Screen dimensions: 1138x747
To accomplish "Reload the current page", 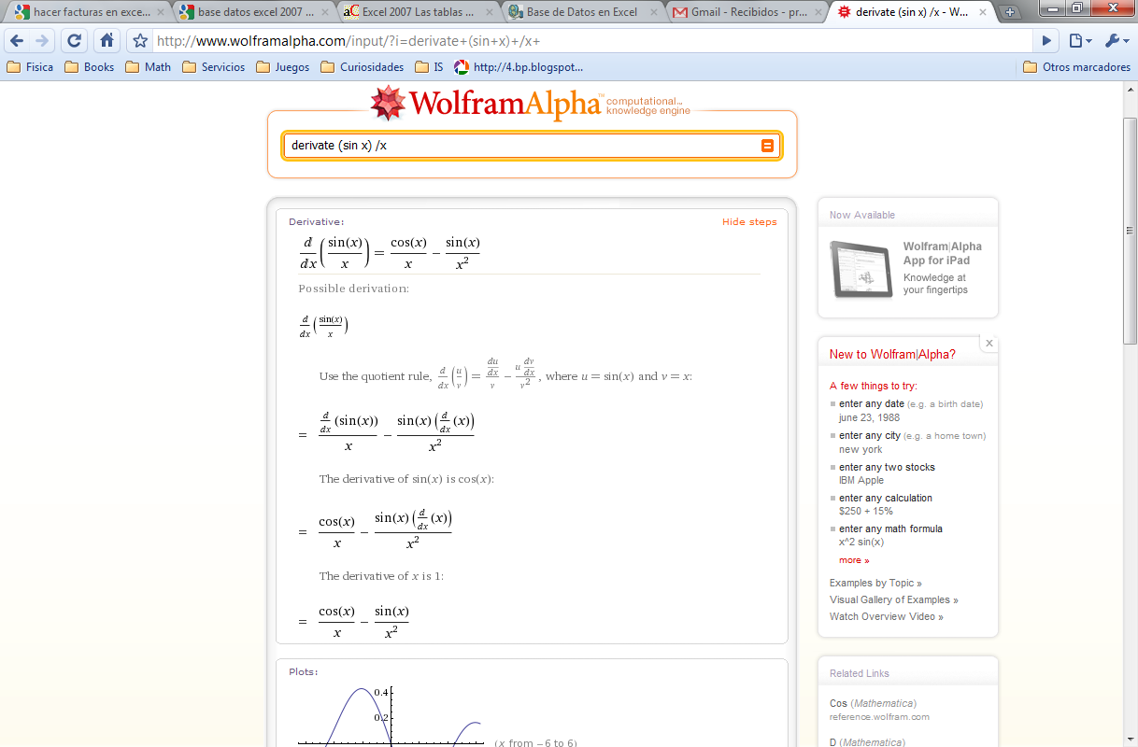I will [x=74, y=41].
